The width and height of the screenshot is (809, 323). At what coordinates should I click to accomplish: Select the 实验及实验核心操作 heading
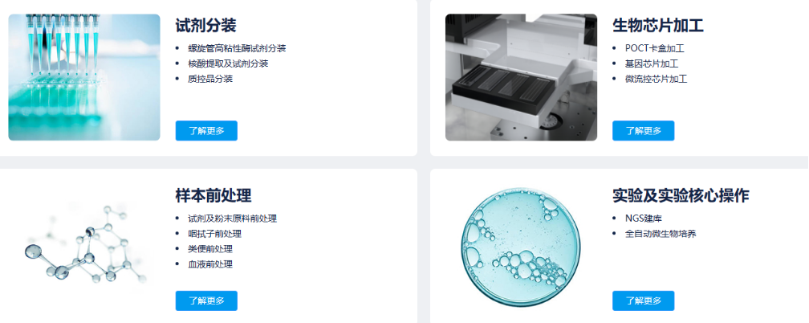(681, 195)
